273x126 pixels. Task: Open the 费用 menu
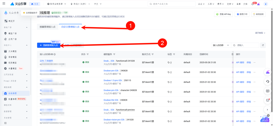point(220,4)
